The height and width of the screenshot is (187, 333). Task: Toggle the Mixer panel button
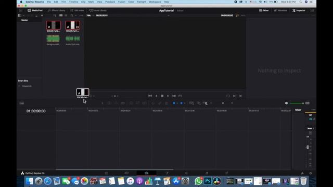coord(264,10)
